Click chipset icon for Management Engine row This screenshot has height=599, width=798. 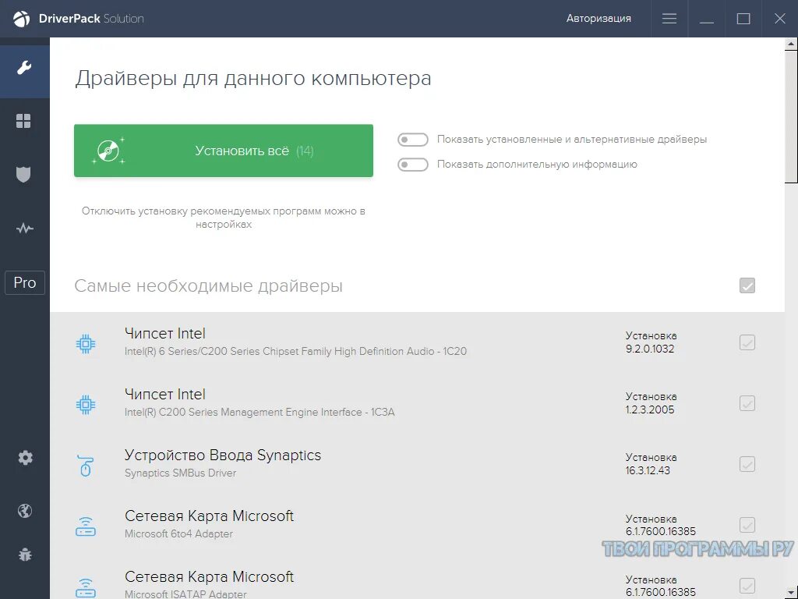86,405
